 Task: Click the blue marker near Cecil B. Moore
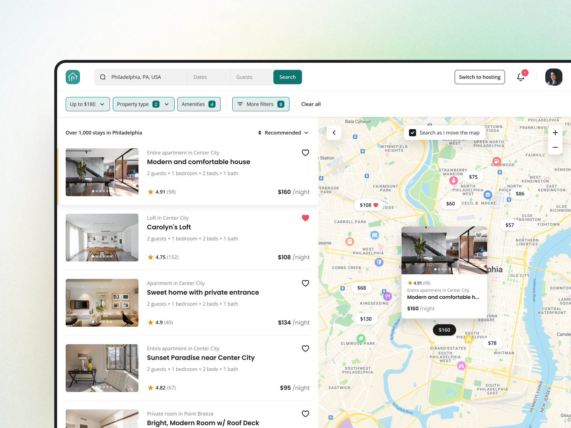[x=488, y=195]
